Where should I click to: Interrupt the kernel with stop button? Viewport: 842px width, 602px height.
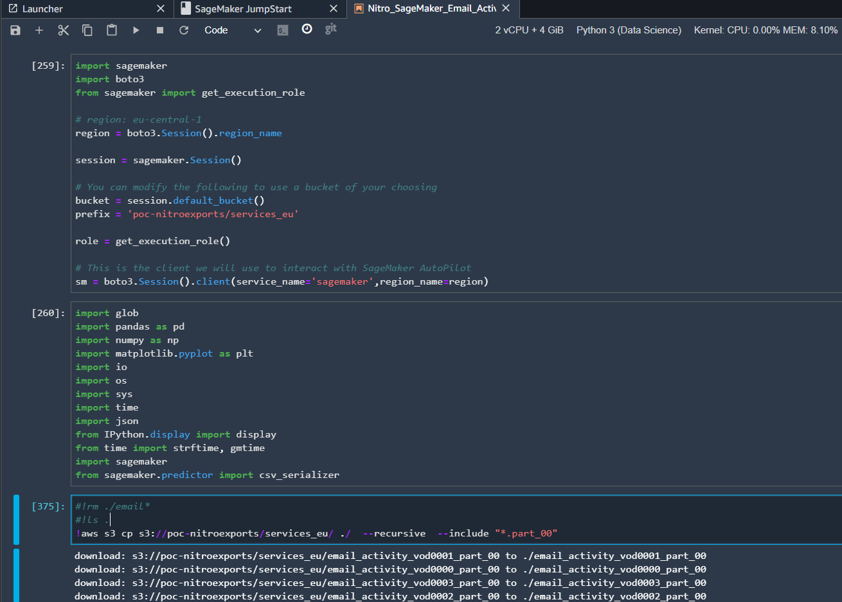[160, 30]
